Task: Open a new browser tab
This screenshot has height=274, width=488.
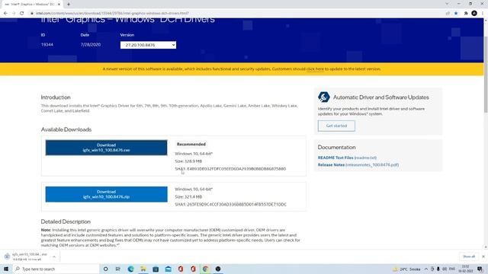Action: pyautogui.click(x=69, y=4)
